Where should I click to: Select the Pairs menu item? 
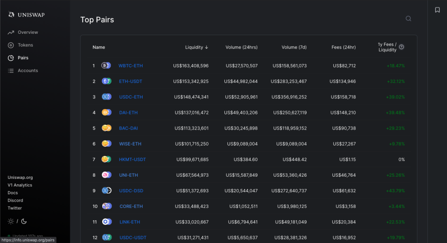[23, 58]
